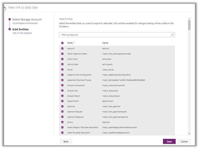Screen dimensions: 199x149
Task: Click the scrollbar up arrow
Action: tap(189, 19)
